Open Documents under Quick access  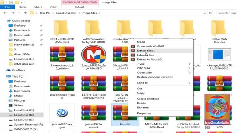[x=22, y=35]
